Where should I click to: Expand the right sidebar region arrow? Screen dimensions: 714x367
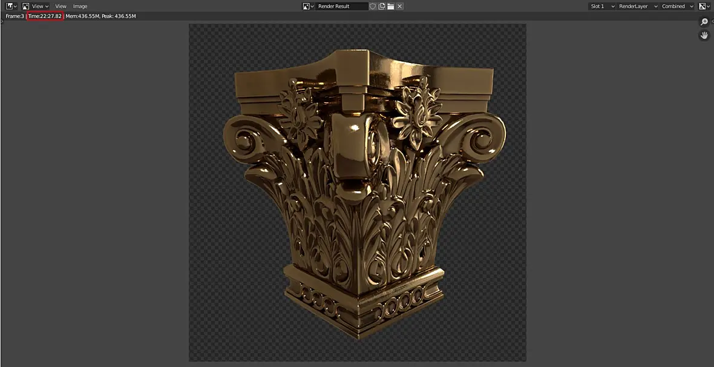pos(712,21)
